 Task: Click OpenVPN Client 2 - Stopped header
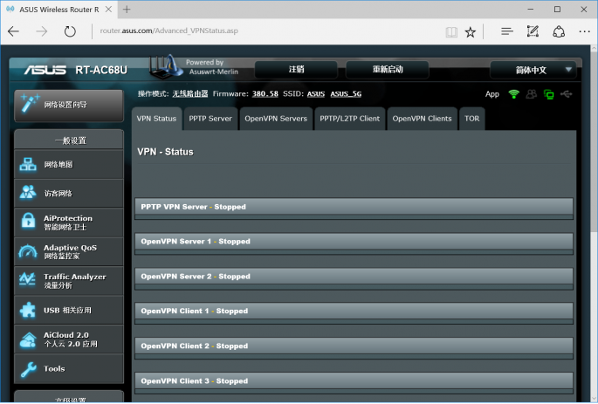(354, 346)
